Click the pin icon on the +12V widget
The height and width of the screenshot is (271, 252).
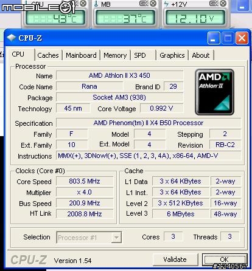214,4
